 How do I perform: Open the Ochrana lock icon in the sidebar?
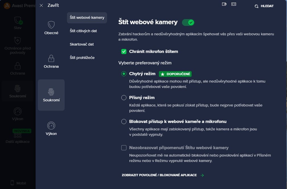click(17, 67)
